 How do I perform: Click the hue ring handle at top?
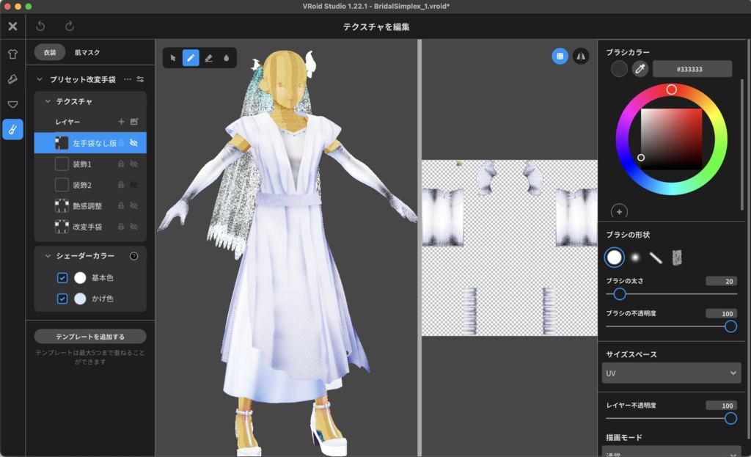tap(672, 89)
